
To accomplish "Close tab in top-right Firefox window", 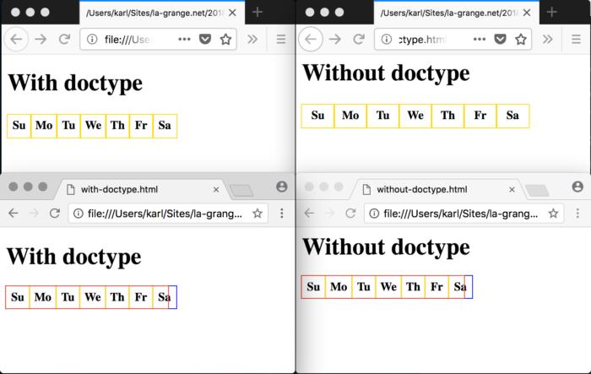I will point(527,13).
